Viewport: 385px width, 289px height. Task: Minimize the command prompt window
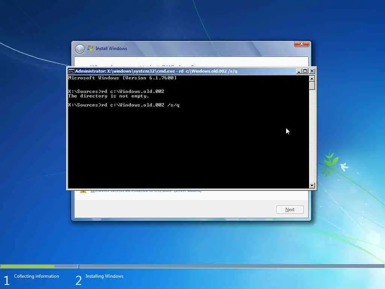pyautogui.click(x=299, y=71)
